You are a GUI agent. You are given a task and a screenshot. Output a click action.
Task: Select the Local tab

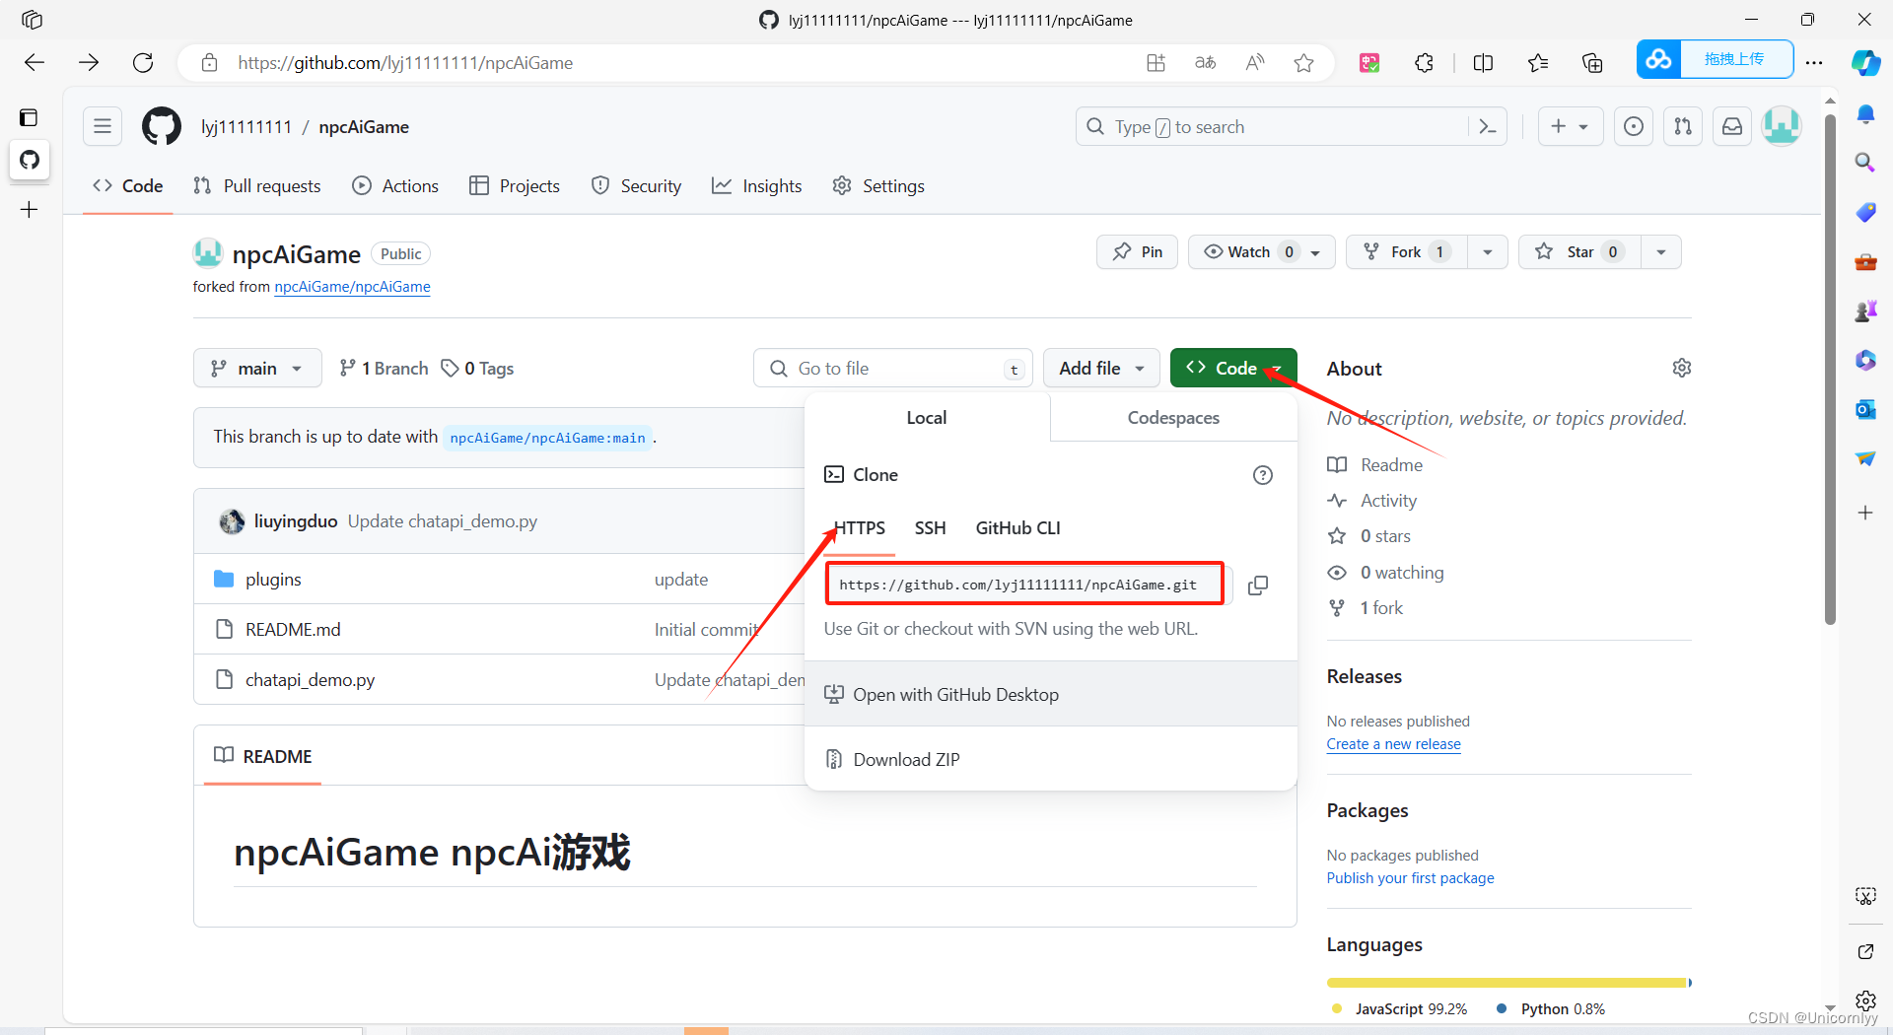(927, 418)
